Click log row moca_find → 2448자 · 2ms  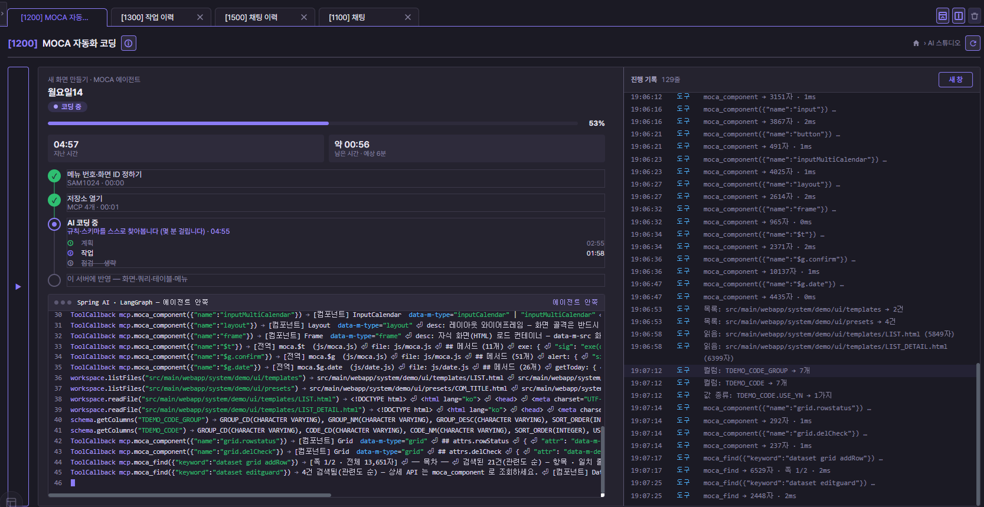tap(800, 496)
